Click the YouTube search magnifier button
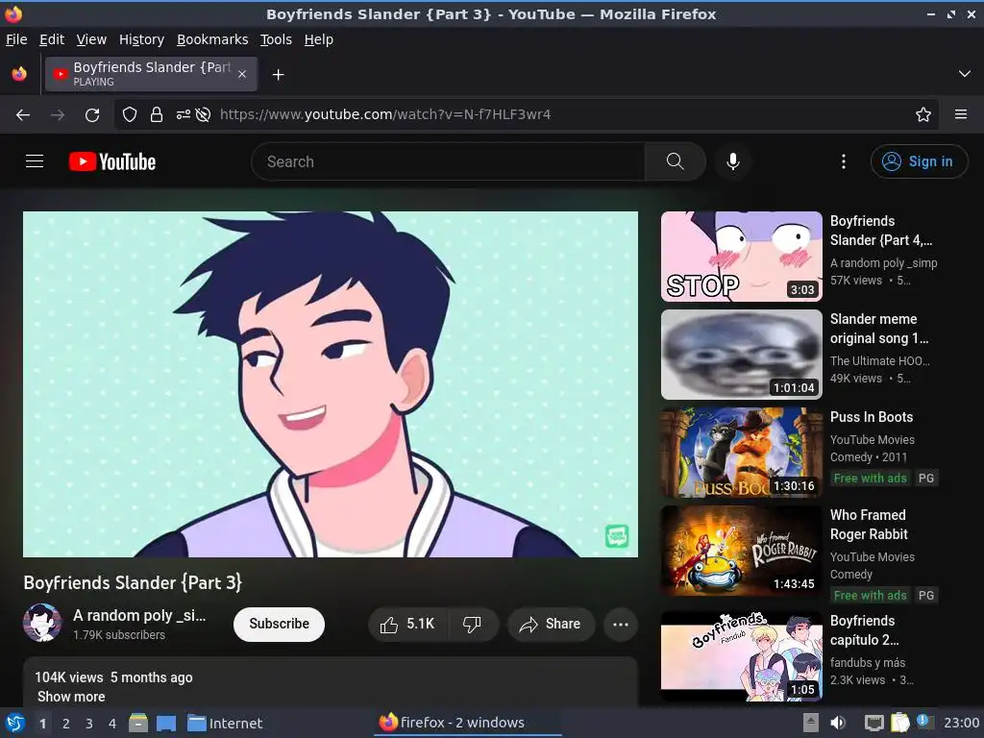The width and height of the screenshot is (984, 738). click(x=676, y=161)
